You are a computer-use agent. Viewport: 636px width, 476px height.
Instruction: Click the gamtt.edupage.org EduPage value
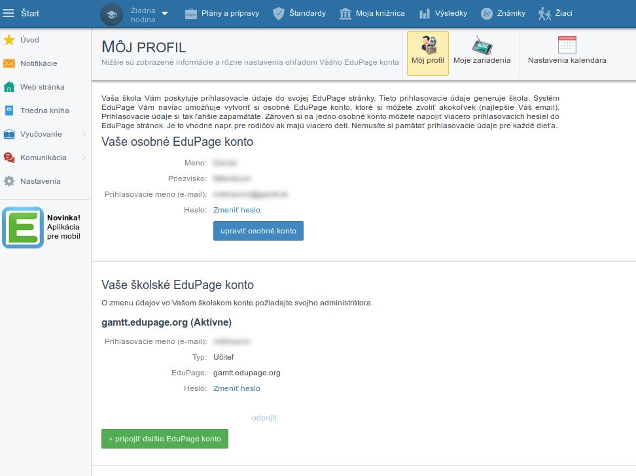[x=247, y=373]
